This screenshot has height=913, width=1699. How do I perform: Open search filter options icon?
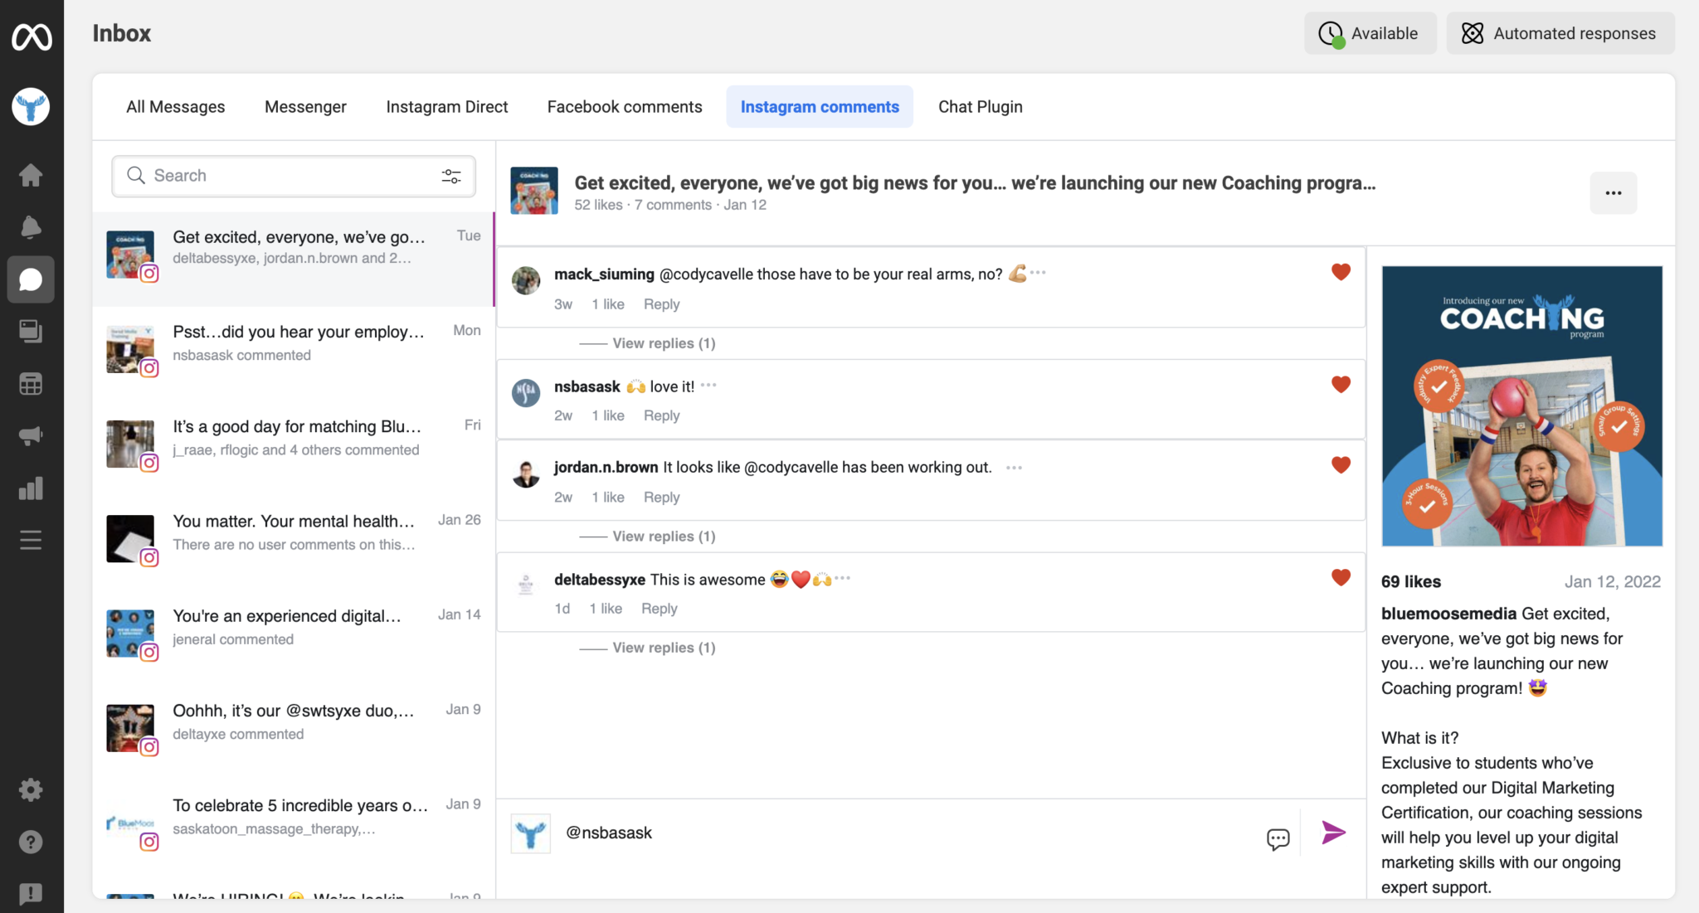coord(451,176)
